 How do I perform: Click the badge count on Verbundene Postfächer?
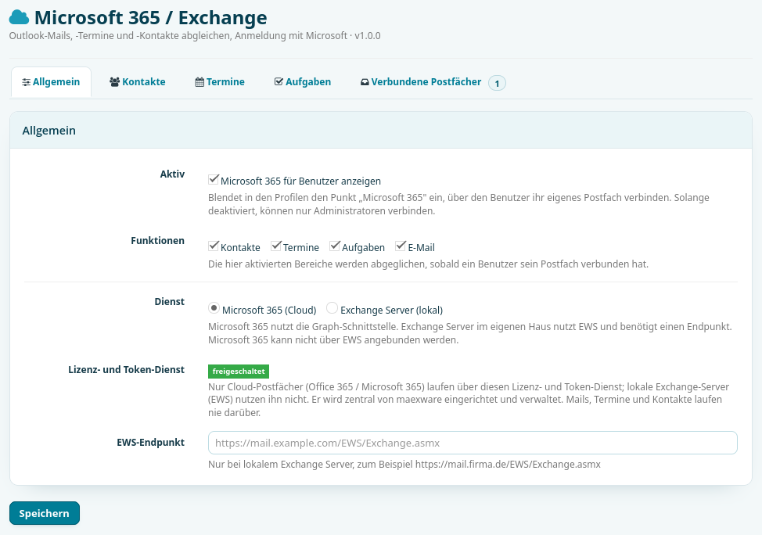tap(497, 83)
